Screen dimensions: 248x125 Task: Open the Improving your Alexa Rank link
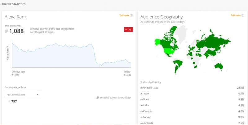click(115, 98)
